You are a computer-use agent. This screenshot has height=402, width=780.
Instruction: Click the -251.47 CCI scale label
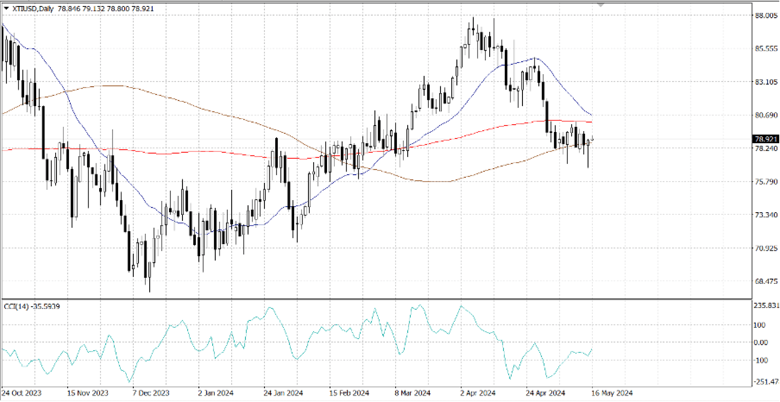tap(766, 381)
